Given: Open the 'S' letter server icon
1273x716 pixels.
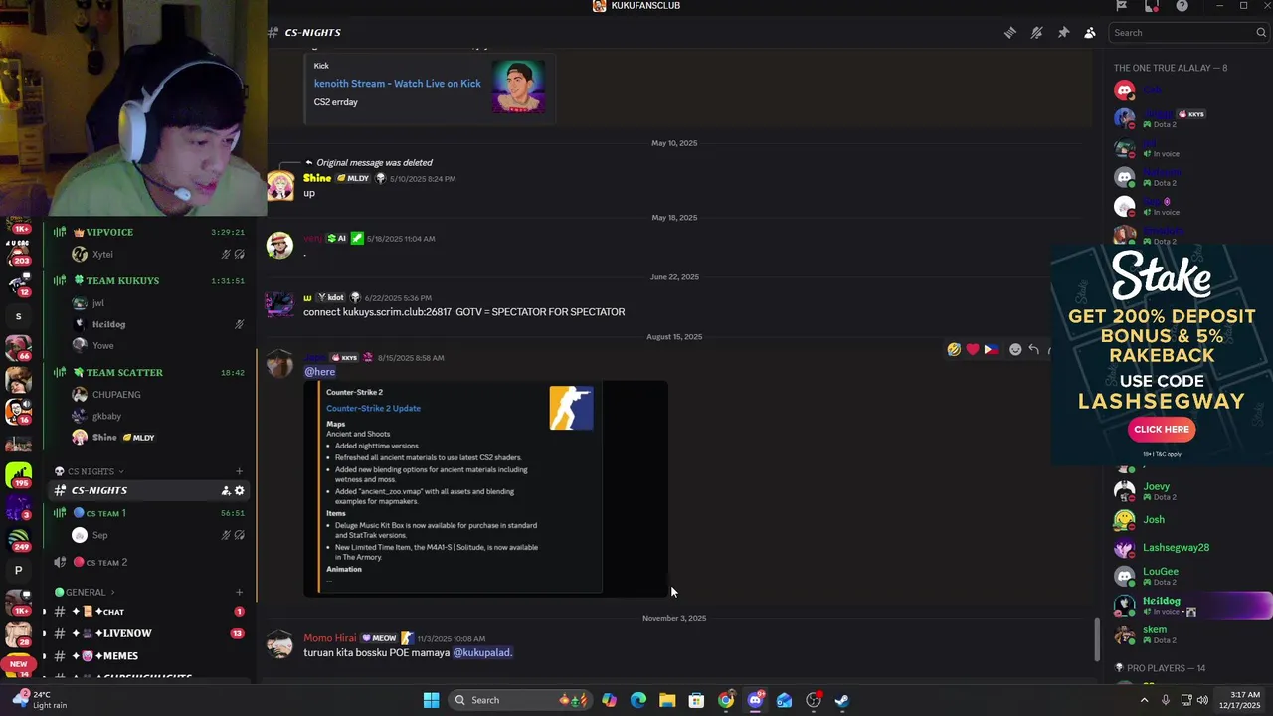Looking at the screenshot, I should [x=18, y=316].
